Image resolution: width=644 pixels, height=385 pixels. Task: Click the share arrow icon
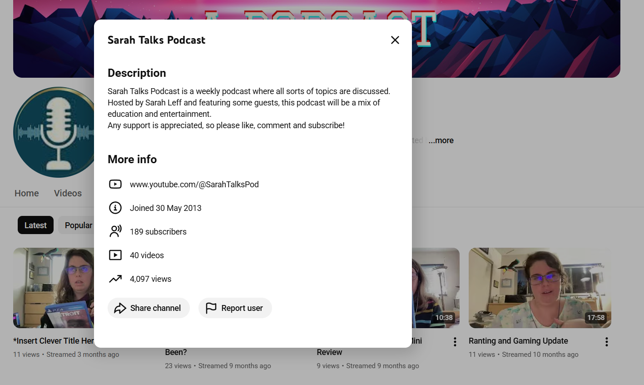(x=120, y=308)
